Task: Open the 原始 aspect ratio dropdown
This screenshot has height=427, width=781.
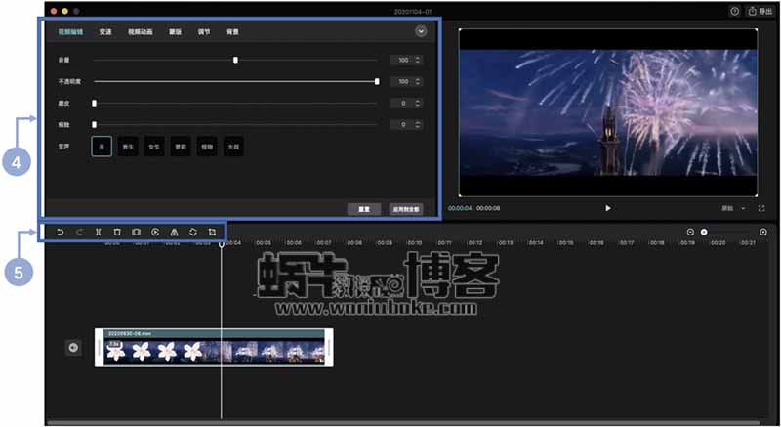Action: pyautogui.click(x=734, y=208)
